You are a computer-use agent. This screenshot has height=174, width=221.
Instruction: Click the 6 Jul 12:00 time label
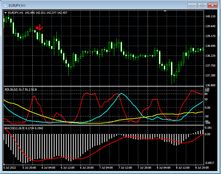tap(67, 168)
